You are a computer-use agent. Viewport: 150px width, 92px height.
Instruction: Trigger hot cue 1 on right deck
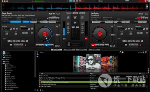pyautogui.click(x=139, y=18)
